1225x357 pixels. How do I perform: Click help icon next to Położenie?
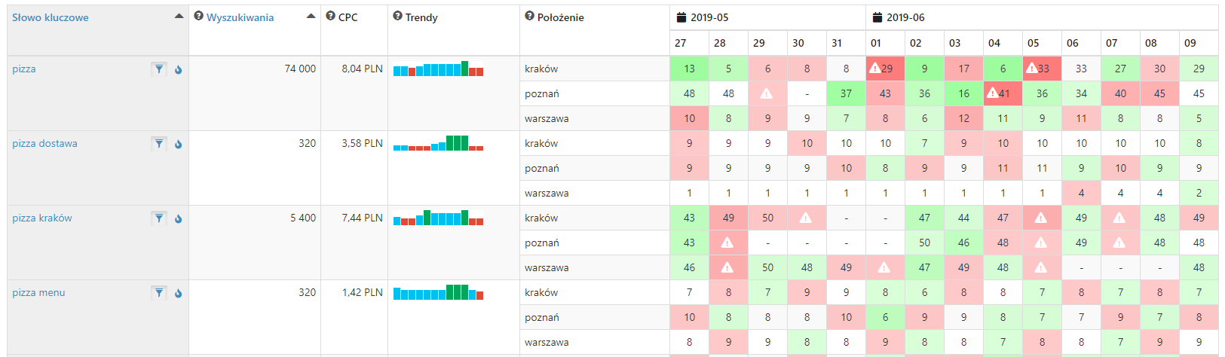pos(529,17)
